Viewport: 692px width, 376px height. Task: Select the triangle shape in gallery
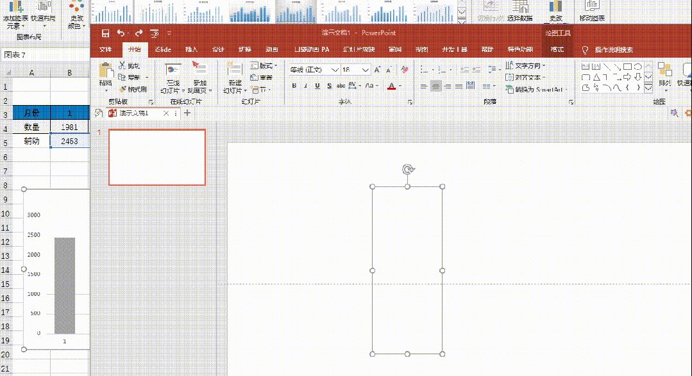point(596,77)
